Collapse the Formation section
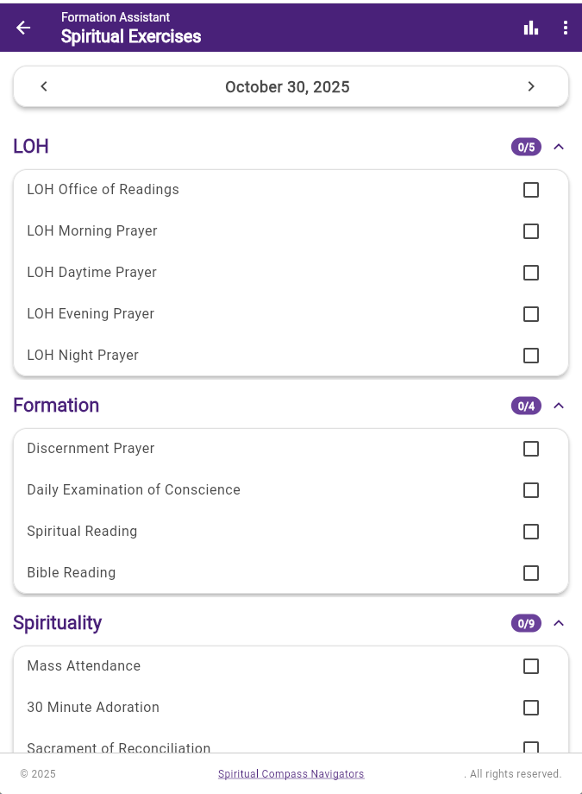 click(x=559, y=406)
